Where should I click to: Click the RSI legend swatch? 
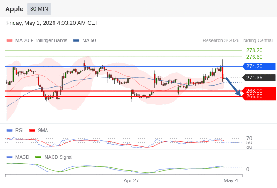pos(9,131)
